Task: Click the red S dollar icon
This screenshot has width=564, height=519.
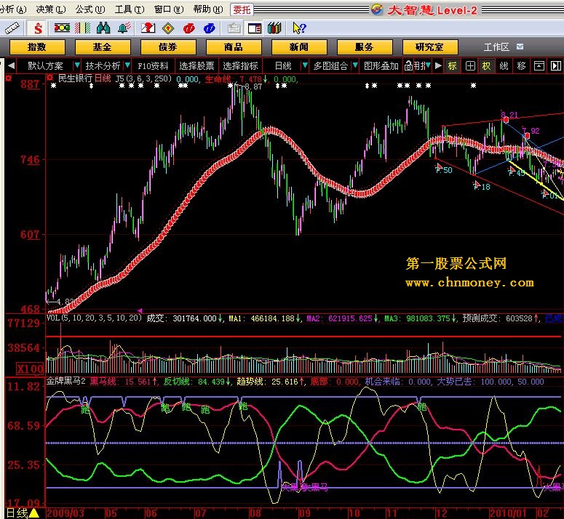Action: click(38, 28)
